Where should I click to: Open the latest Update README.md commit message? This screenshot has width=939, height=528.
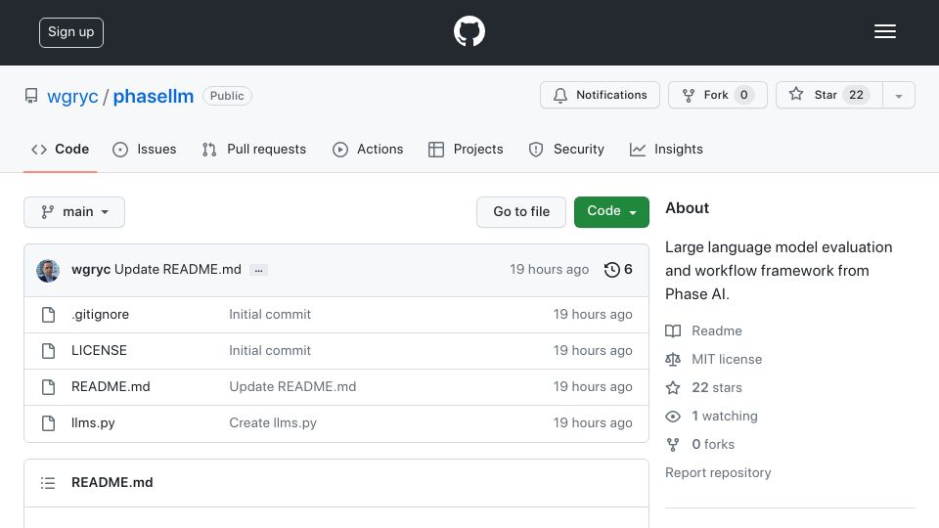pyautogui.click(x=178, y=270)
